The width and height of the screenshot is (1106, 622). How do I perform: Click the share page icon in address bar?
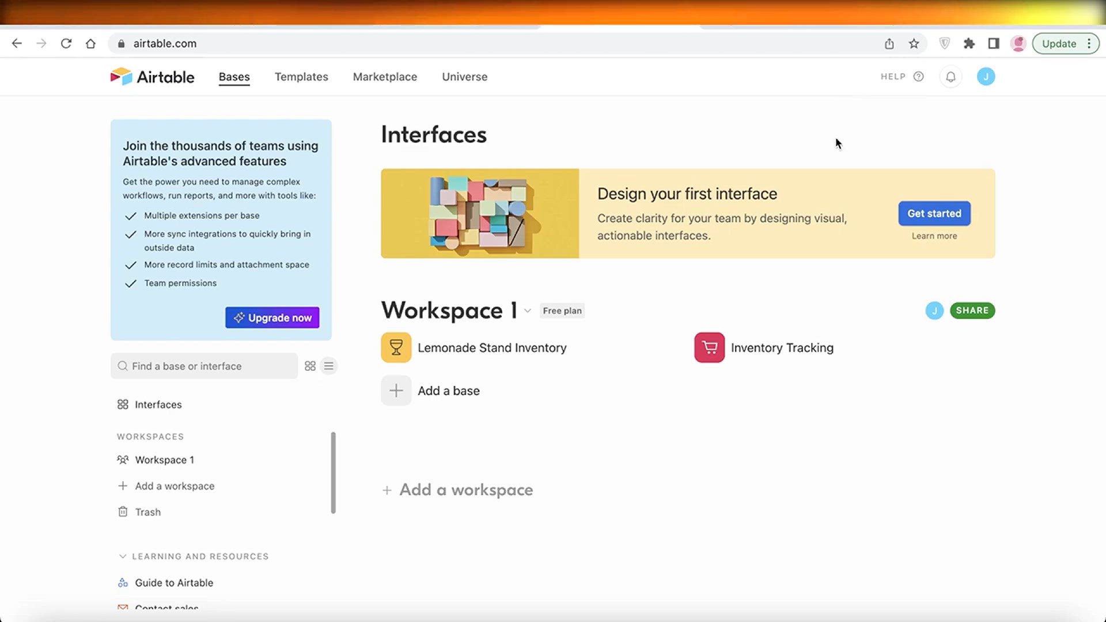[x=889, y=43]
